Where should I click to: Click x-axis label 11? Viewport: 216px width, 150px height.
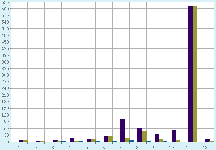188,147
